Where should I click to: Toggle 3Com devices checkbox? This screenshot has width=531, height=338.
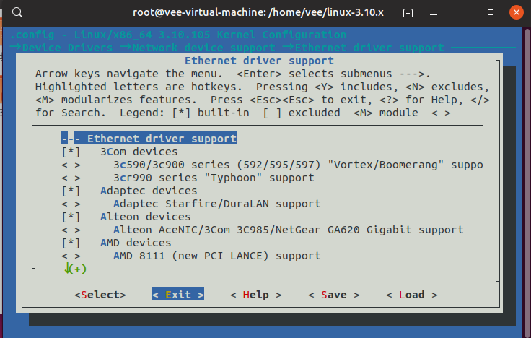(71, 152)
